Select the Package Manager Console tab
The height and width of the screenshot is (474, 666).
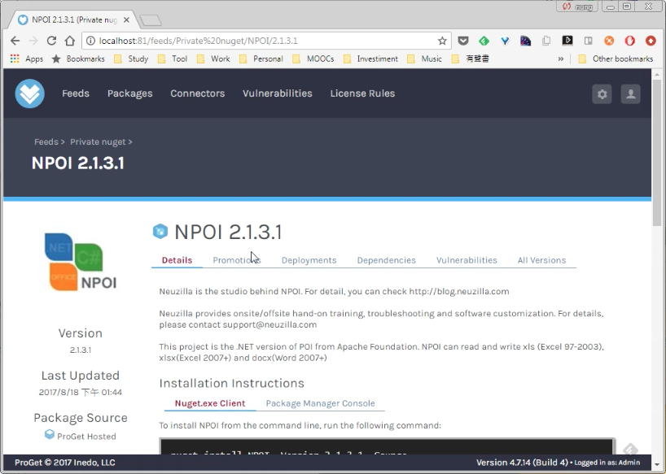pyautogui.click(x=320, y=403)
